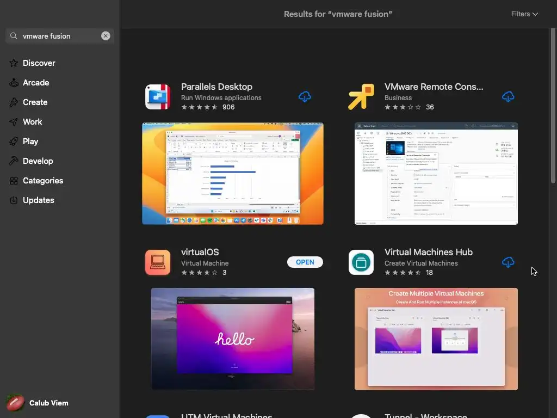This screenshot has height=418, width=557.
Task: Switch to the Play tab label
Action: coord(30,142)
